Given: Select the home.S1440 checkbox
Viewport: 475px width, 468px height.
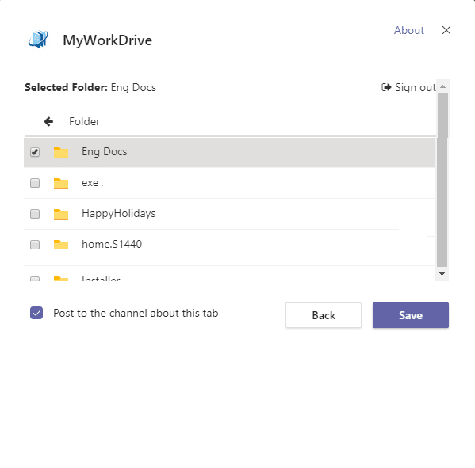Looking at the screenshot, I should [35, 245].
